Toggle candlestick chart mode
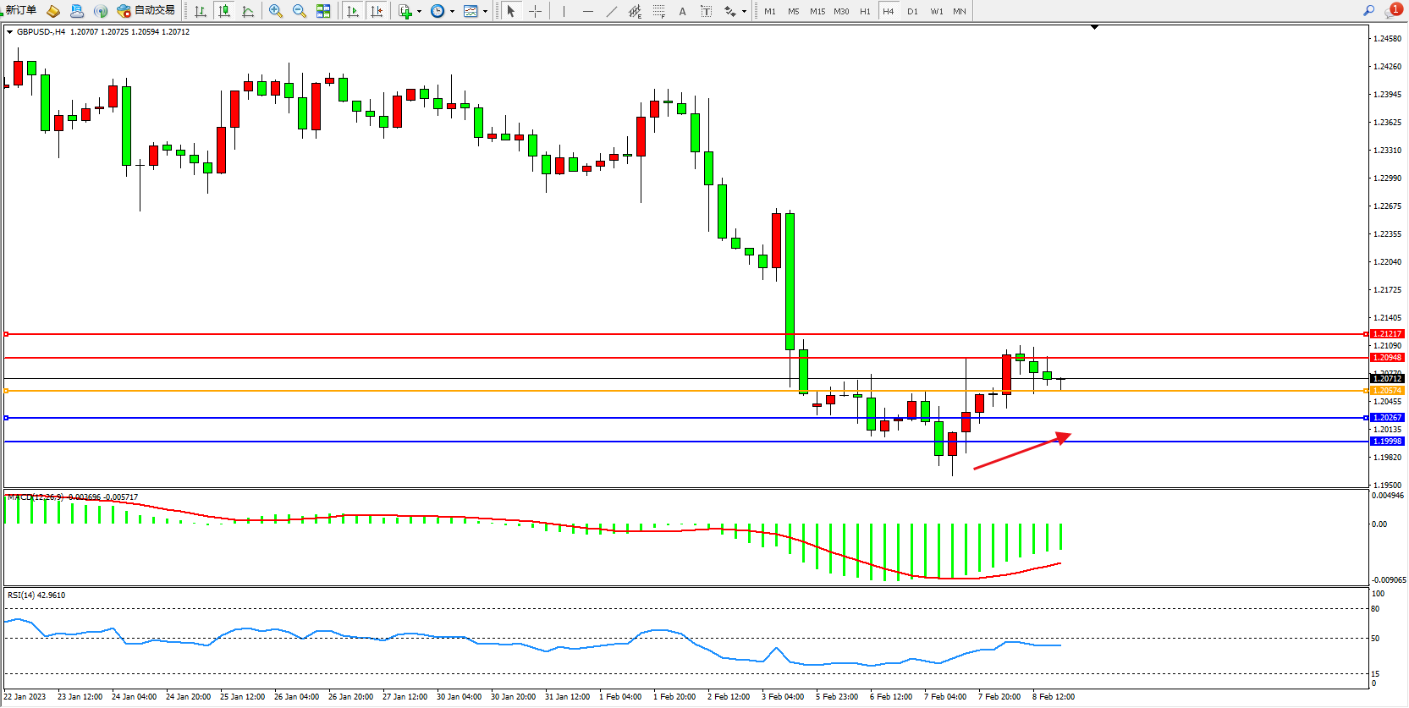Image resolution: width=1409 pixels, height=708 pixels. pyautogui.click(x=223, y=11)
